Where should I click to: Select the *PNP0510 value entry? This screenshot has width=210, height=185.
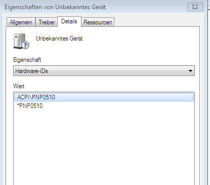click(30, 106)
